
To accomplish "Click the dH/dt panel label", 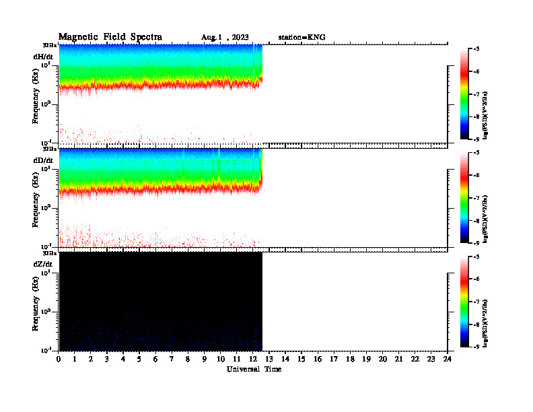I will point(43,57).
